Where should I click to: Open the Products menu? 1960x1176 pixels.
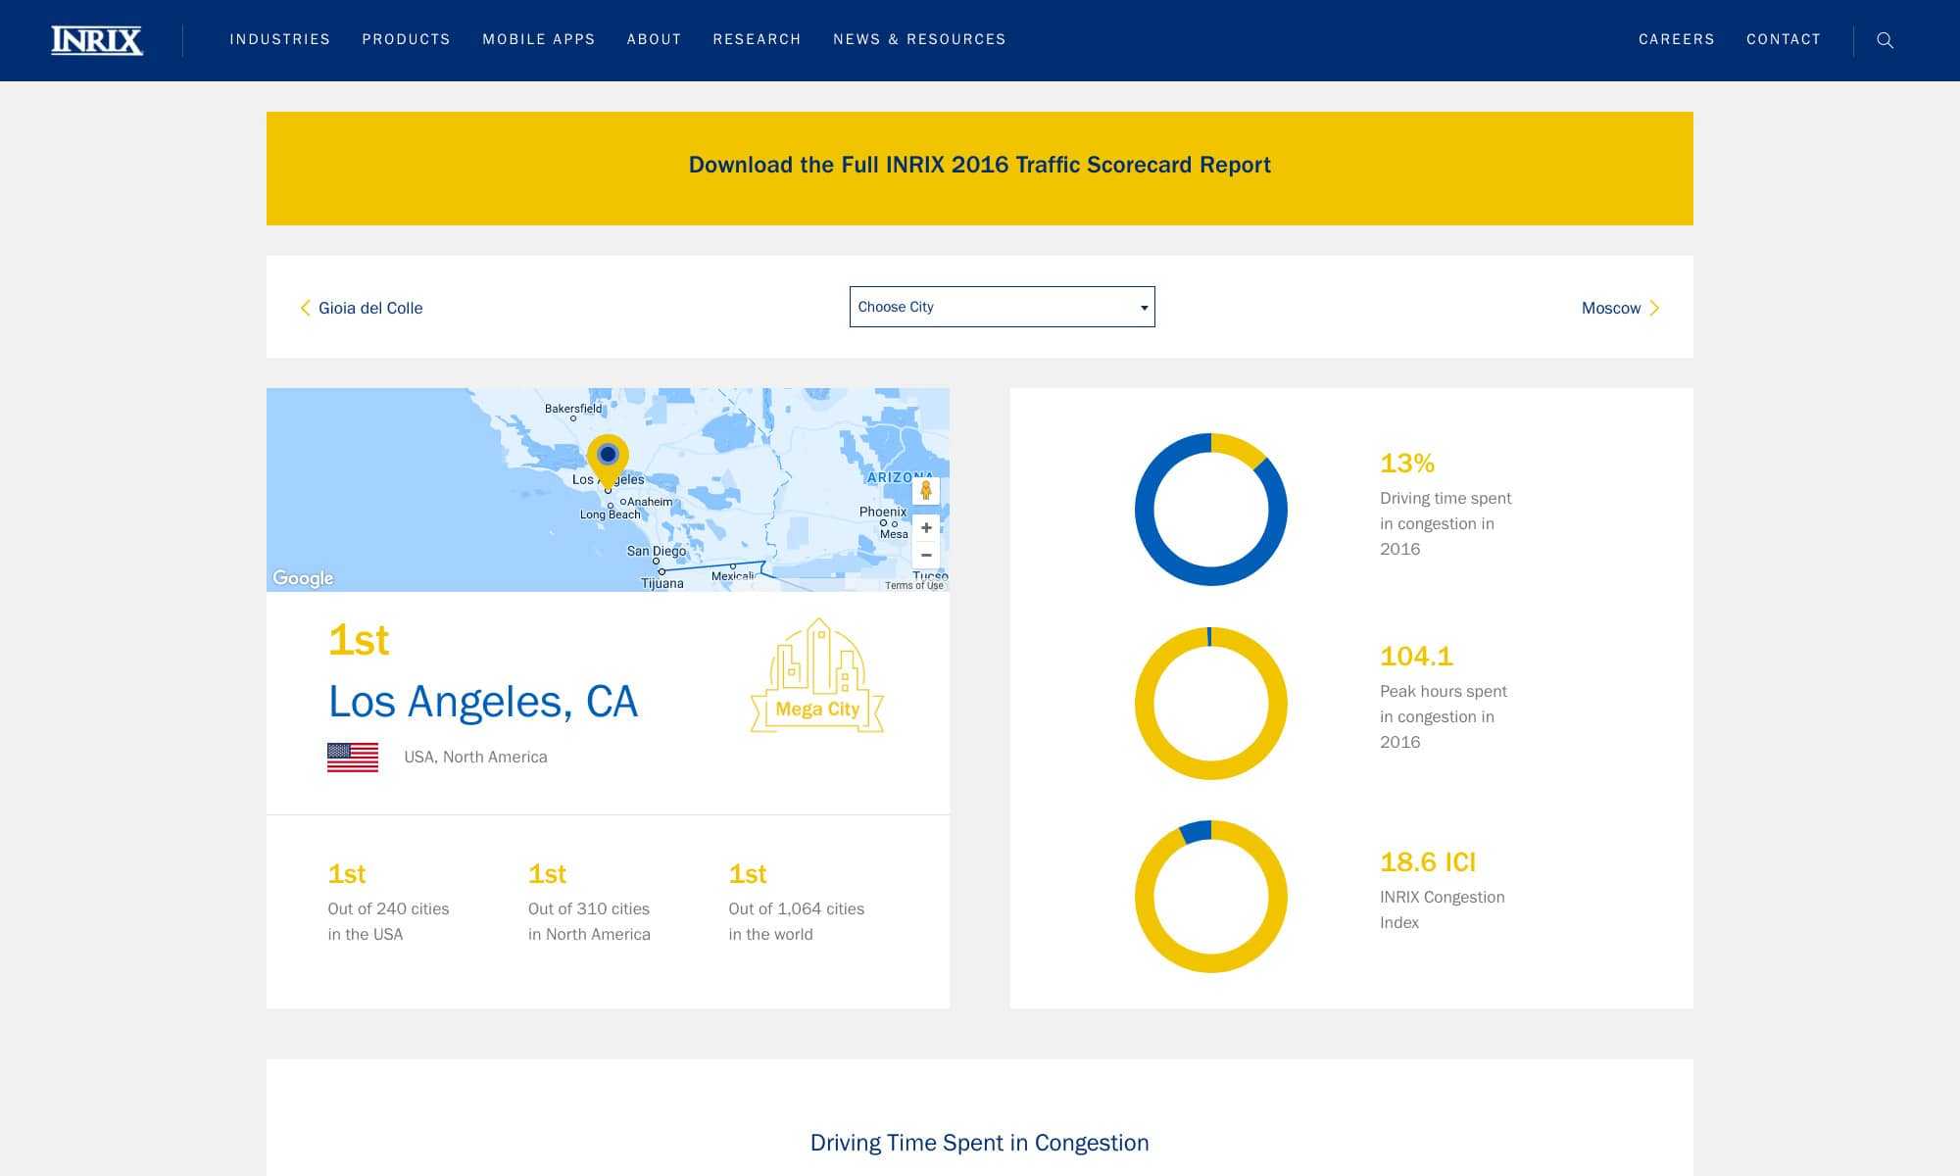[407, 39]
